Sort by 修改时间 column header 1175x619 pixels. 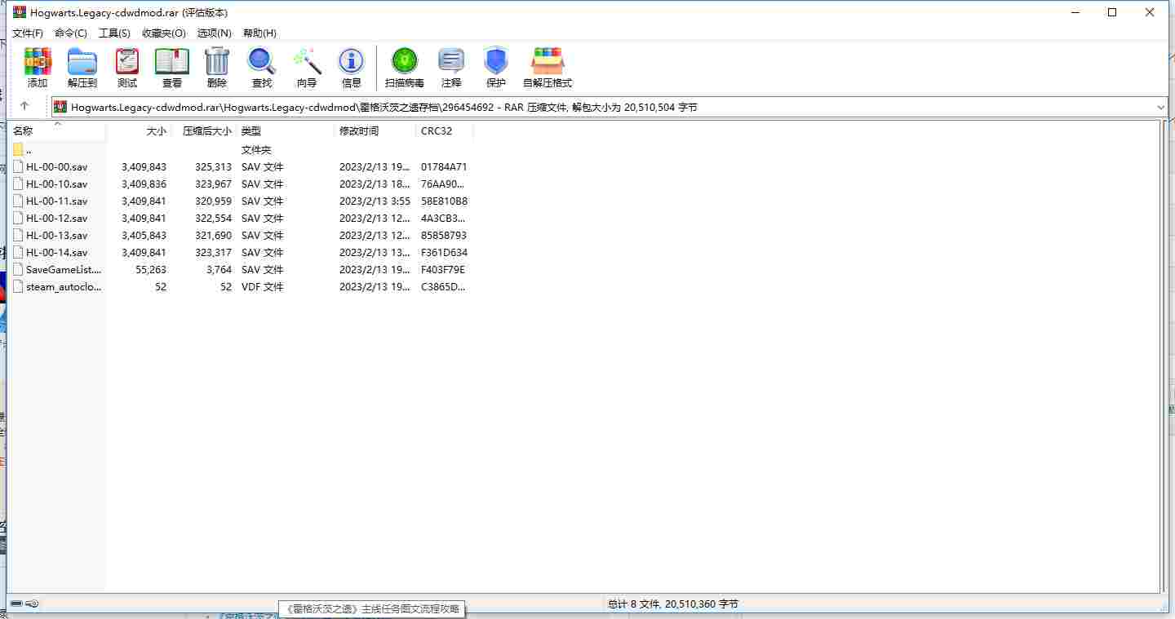click(x=376, y=130)
